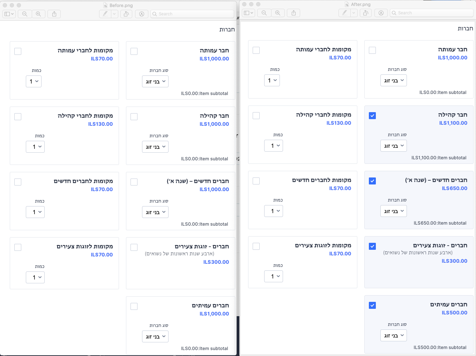The width and height of the screenshot is (476, 356).
Task: Click ILS1,100.00 Item subtotal text in After.png
Action: (x=439, y=158)
